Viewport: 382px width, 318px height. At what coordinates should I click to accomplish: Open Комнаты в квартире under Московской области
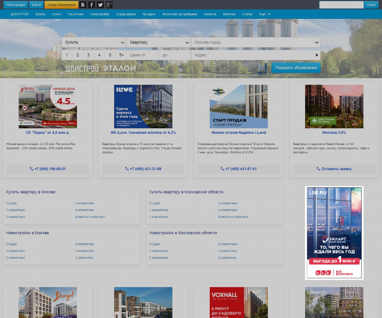coord(233,217)
